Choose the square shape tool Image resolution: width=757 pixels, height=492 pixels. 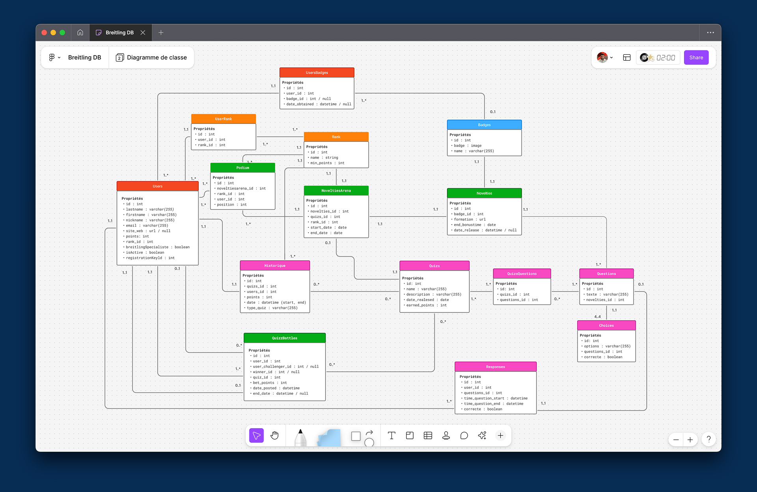(x=356, y=436)
